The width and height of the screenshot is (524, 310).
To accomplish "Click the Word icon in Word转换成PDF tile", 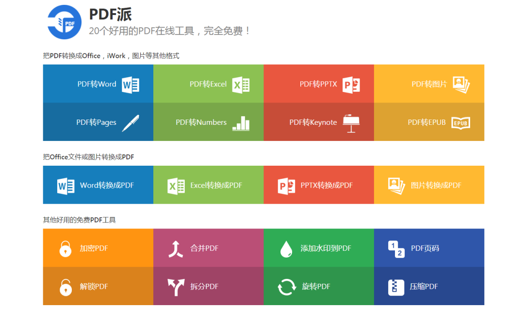I will click(x=66, y=186).
